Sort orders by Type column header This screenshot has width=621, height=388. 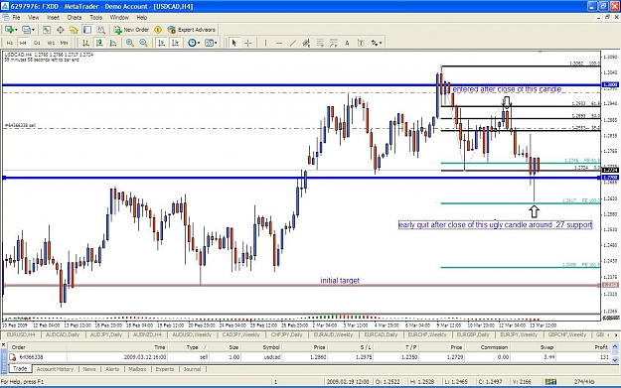coord(192,347)
